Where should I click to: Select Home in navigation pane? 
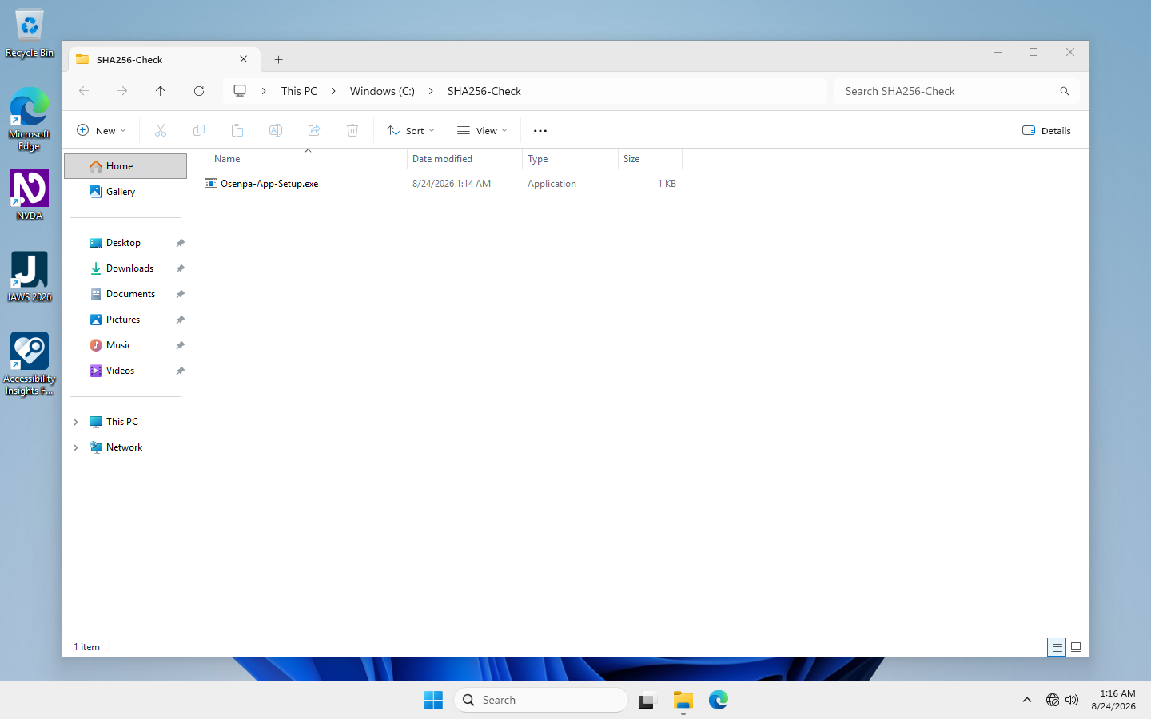pyautogui.click(x=125, y=166)
